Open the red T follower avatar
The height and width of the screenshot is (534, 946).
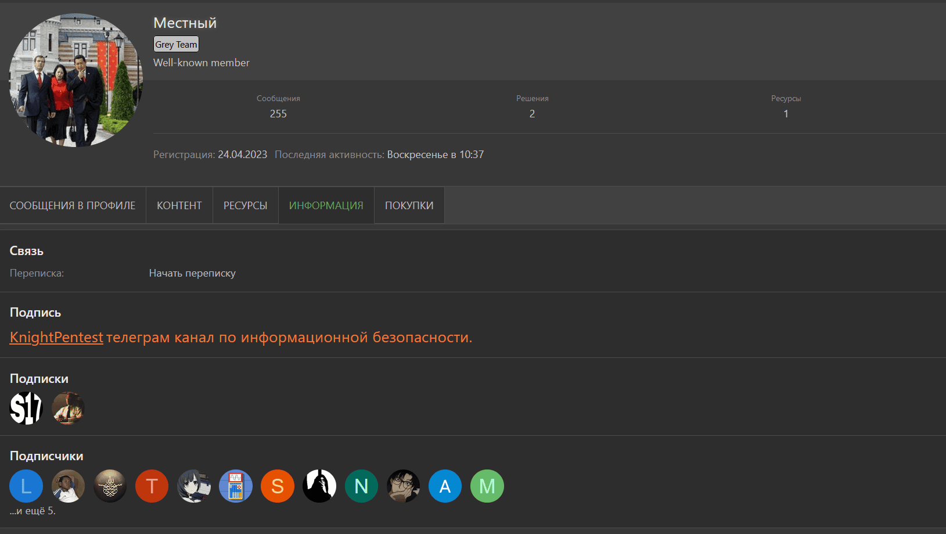[152, 486]
